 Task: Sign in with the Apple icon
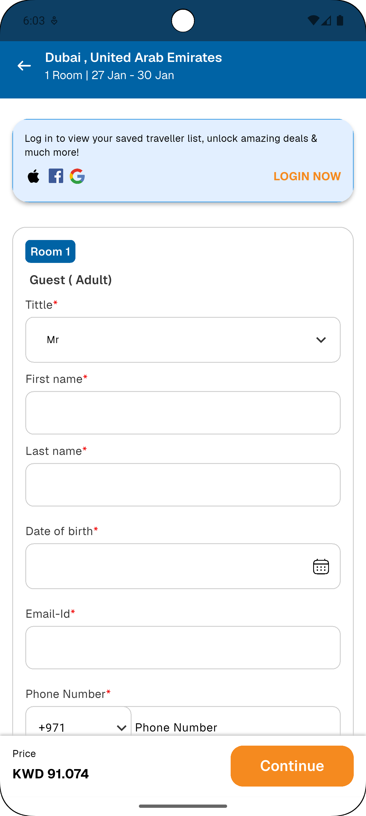coord(33,176)
